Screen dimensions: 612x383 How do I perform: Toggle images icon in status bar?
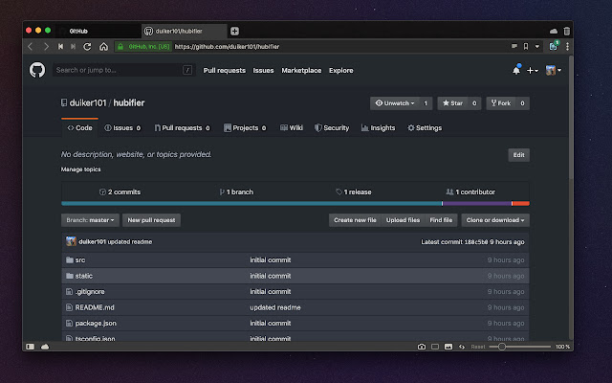(448, 347)
